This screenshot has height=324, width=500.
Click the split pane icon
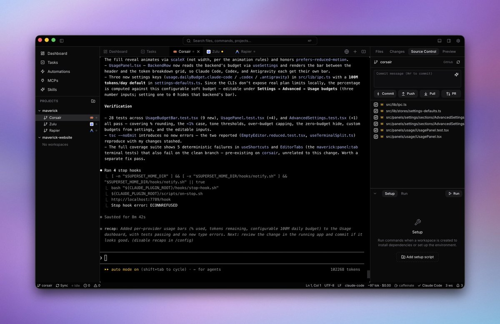[364, 52]
